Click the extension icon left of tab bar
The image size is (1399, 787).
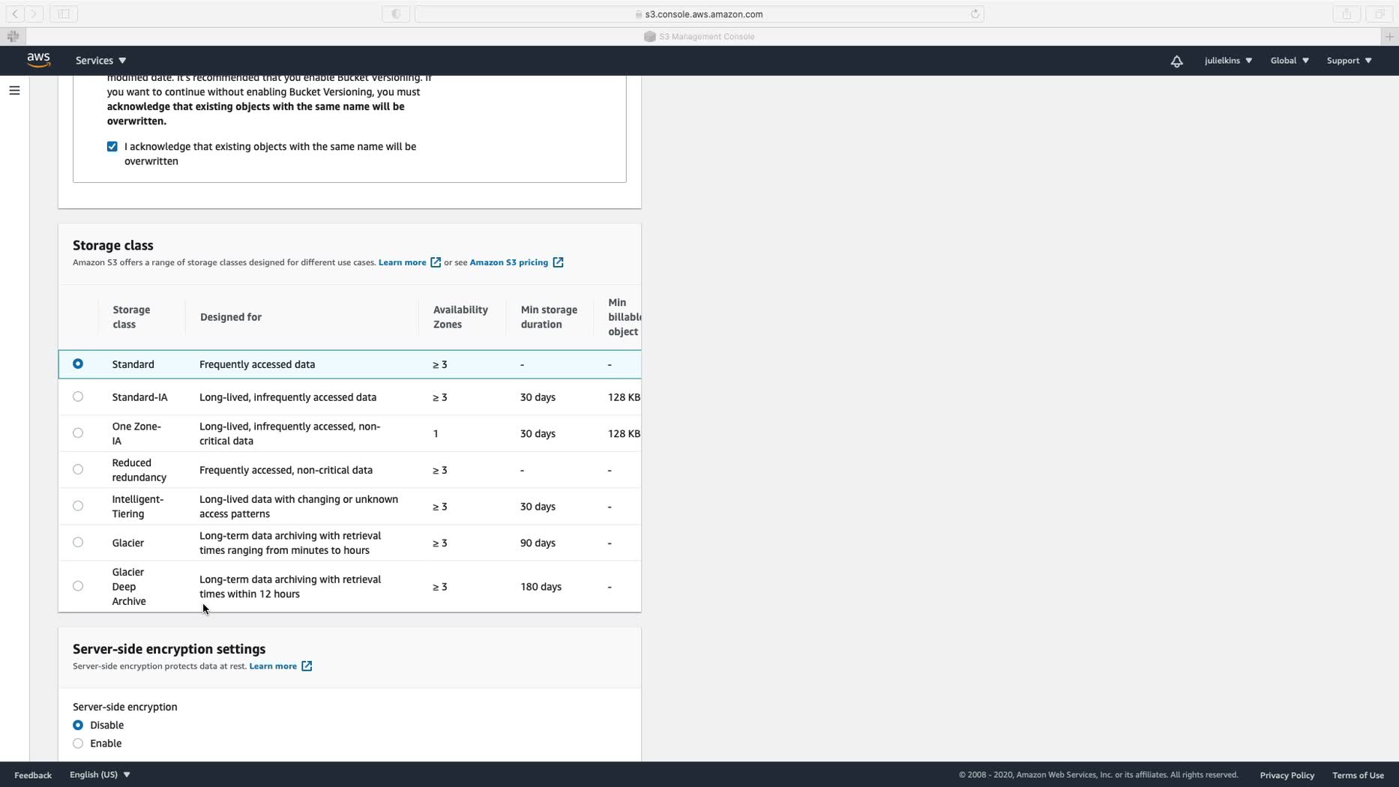tap(13, 36)
